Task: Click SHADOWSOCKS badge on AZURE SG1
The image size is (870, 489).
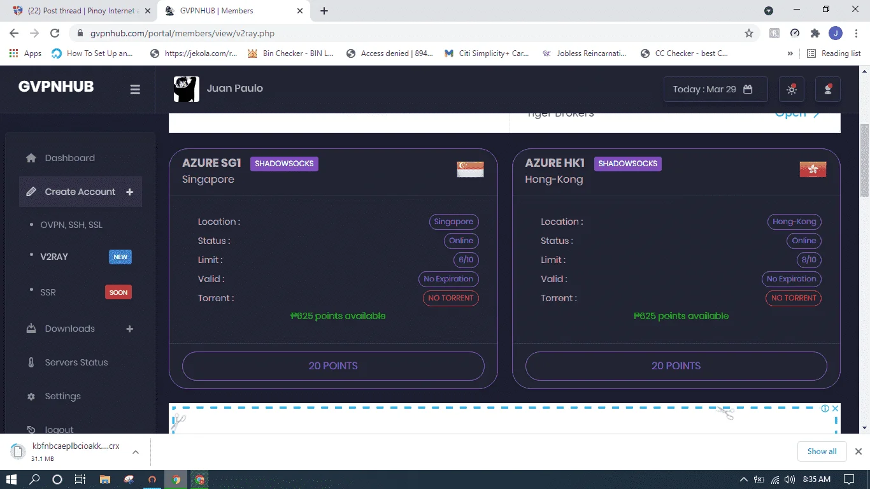Action: [284, 164]
